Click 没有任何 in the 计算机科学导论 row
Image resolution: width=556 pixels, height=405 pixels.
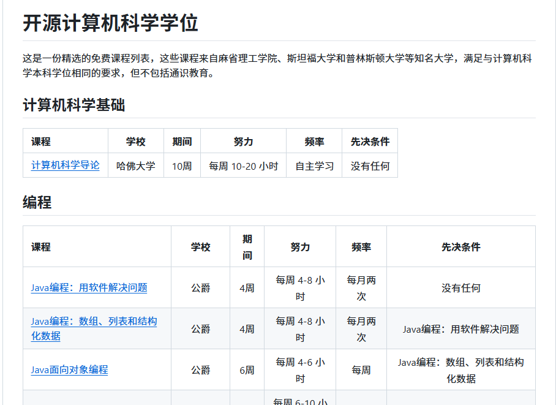pos(370,166)
